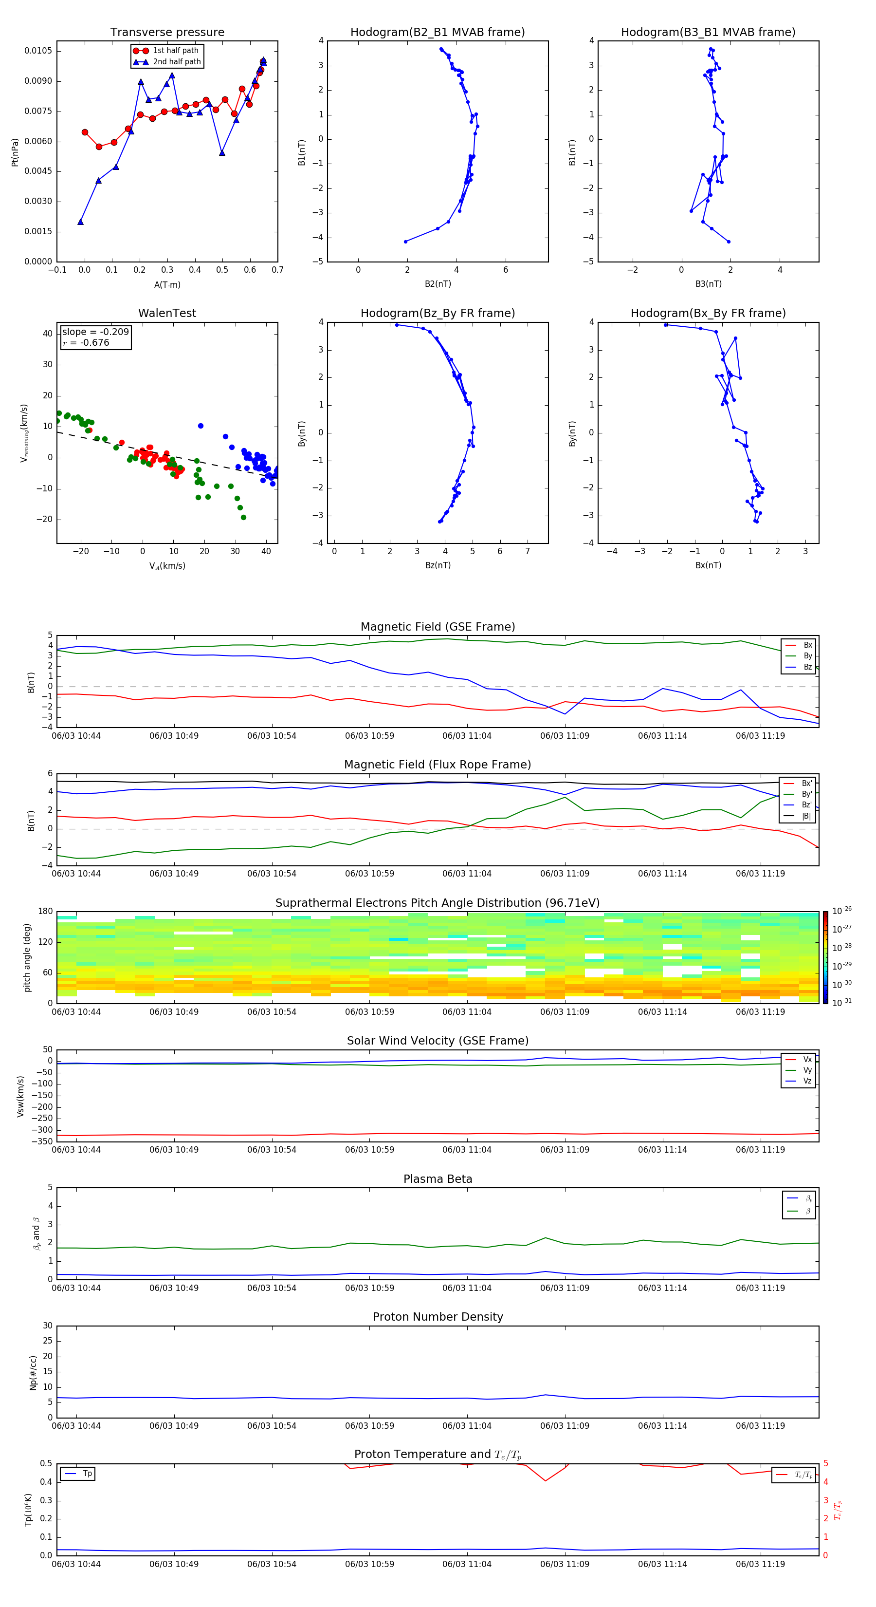Click the "V_A(km/s)" x-axis label
The height and width of the screenshot is (1607, 876).
pyautogui.click(x=167, y=566)
